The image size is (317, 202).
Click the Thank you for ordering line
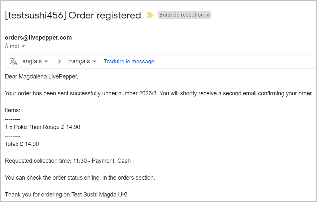(x=66, y=195)
